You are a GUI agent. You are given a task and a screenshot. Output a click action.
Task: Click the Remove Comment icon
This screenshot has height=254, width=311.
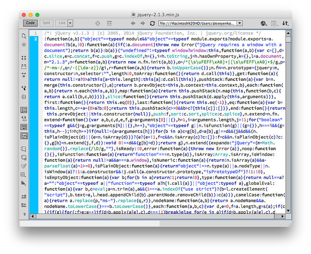tap(24, 158)
